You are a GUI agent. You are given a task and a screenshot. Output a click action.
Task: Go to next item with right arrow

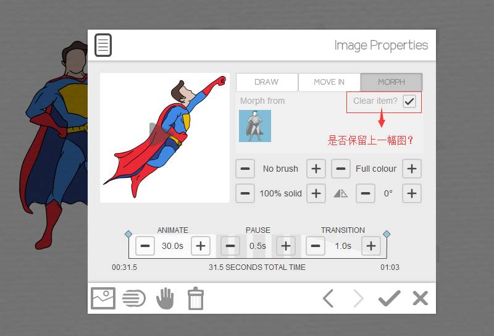pyautogui.click(x=358, y=298)
